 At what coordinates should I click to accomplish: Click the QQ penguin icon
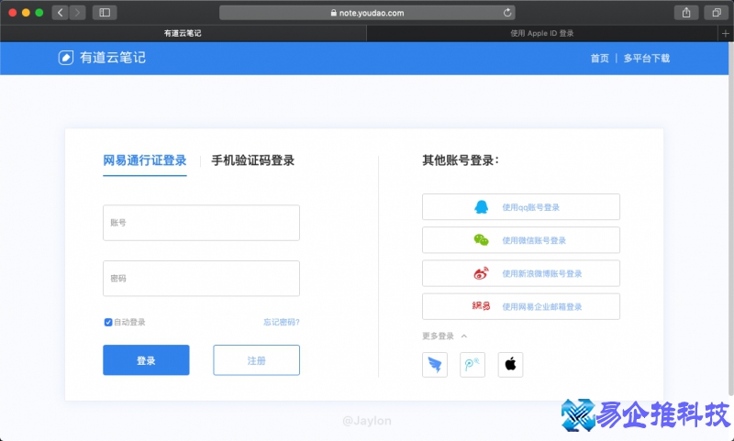click(x=481, y=206)
